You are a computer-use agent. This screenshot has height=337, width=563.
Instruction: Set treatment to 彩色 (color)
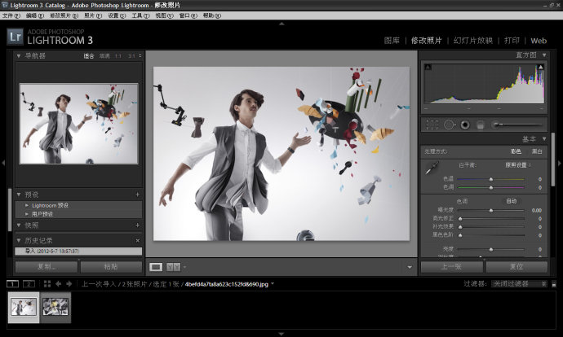(516, 151)
